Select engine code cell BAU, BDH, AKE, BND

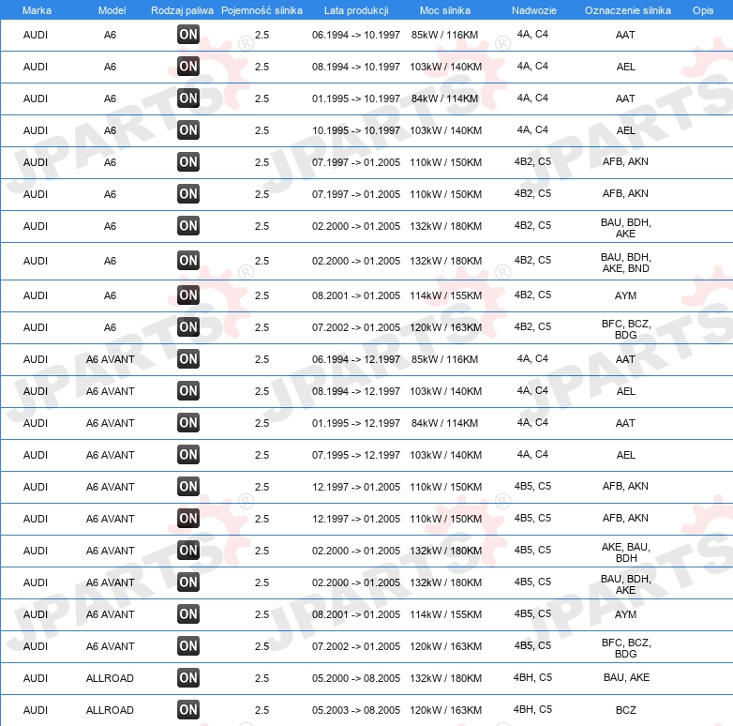626,263
